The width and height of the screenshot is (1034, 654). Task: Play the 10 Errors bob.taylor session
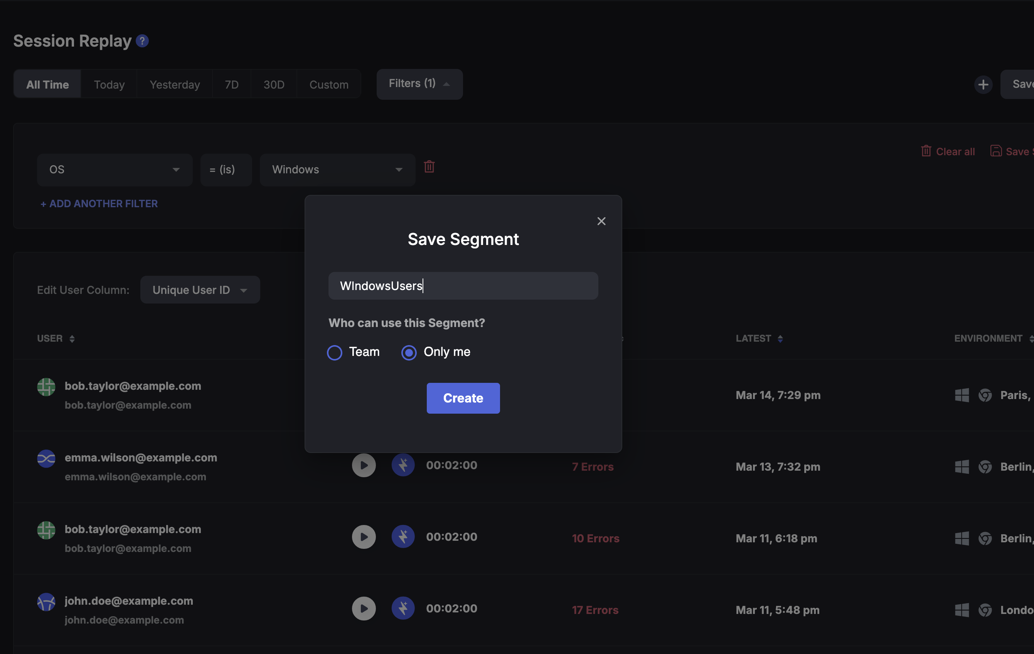coord(364,537)
